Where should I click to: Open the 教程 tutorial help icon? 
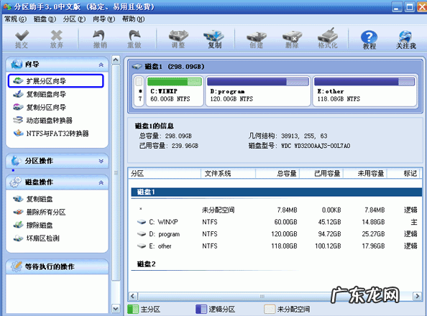coord(369,39)
